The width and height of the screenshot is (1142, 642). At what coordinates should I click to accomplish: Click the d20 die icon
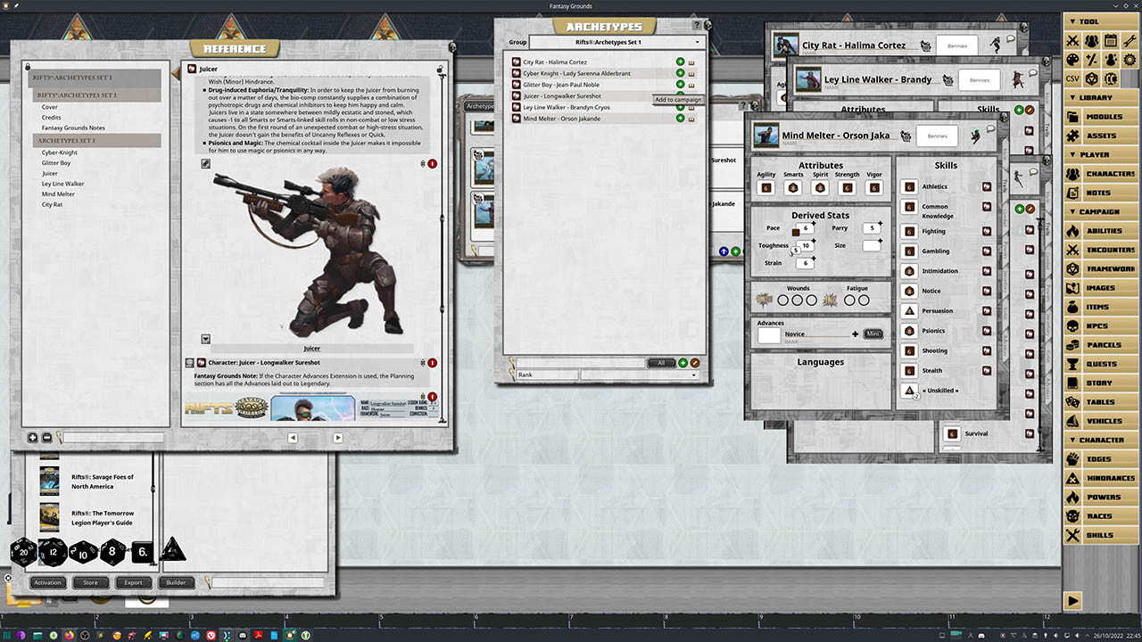(22, 553)
